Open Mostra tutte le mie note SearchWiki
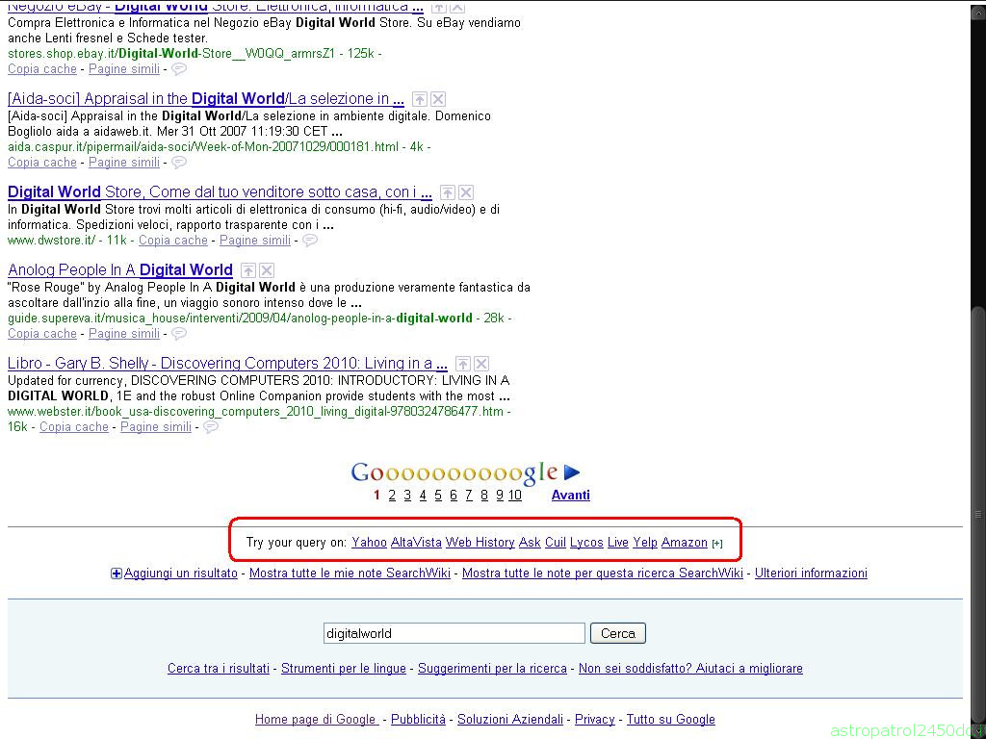Screen dimensions: 986x739 pyautogui.click(x=350, y=573)
